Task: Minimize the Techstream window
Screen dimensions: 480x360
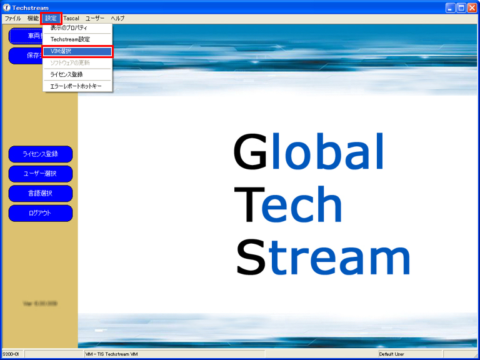Action: [x=450, y=7]
